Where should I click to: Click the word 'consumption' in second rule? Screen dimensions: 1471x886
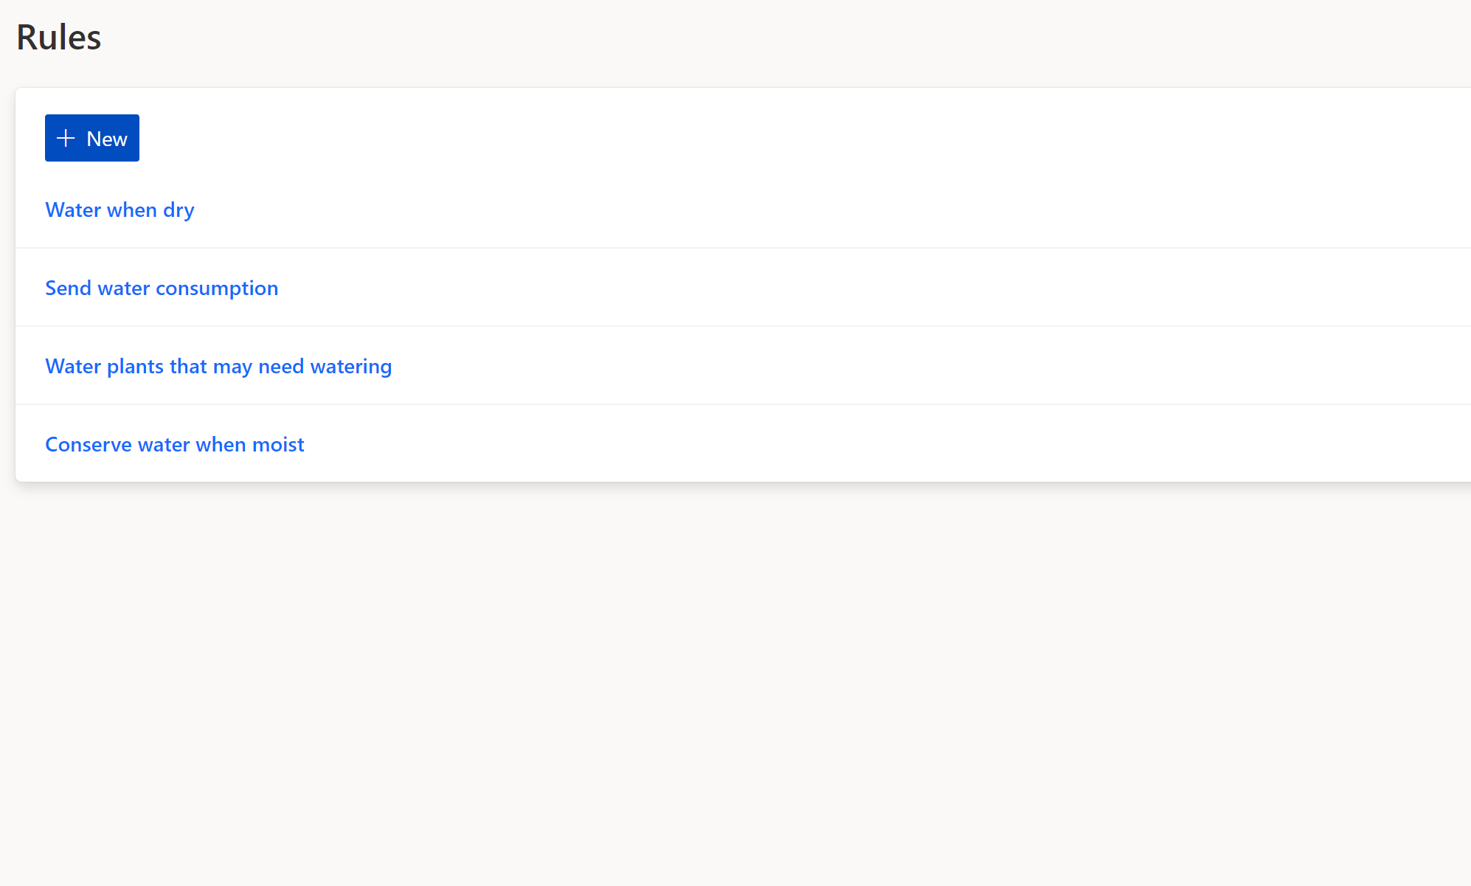pyautogui.click(x=217, y=288)
